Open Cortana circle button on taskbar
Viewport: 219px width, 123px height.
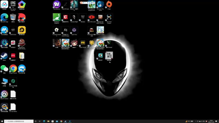pos(36,121)
